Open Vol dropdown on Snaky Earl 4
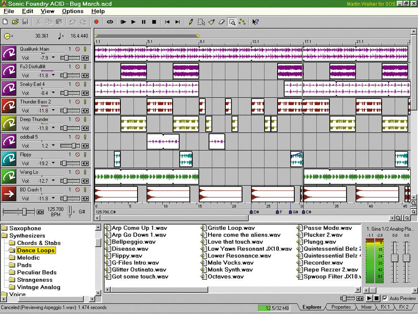Viewport: 418px width, 314px height. tap(53, 93)
